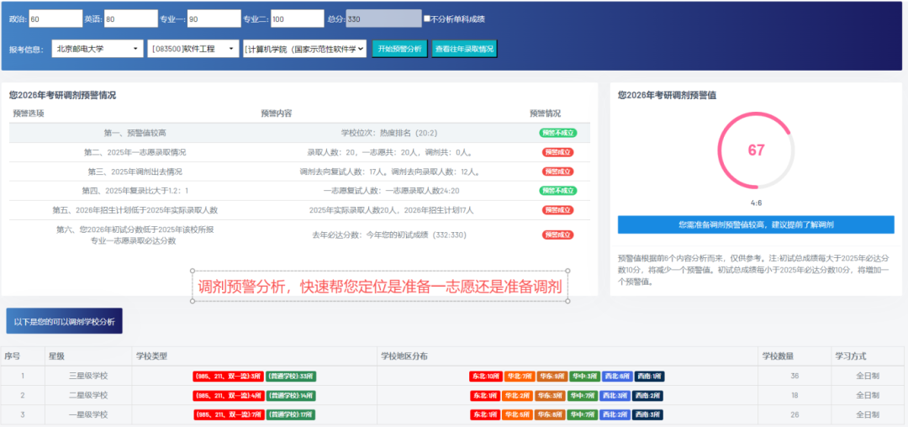The height and width of the screenshot is (427, 908).
Task: Click the 一星级学校 row label
Action: [88, 415]
